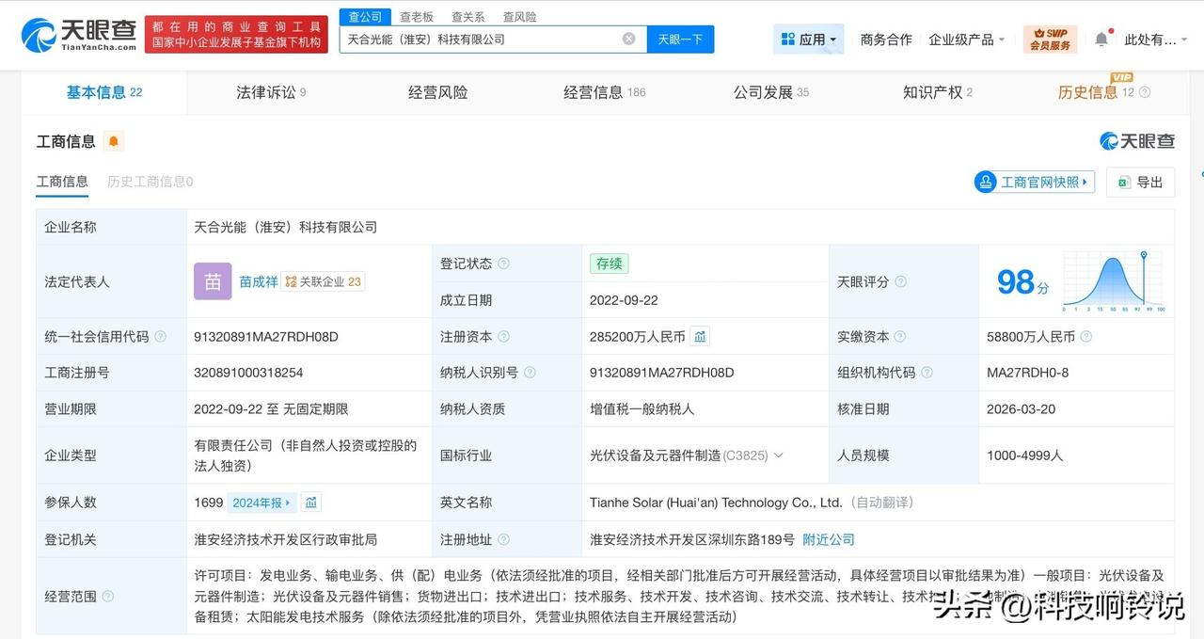Expand the 国标行业 C3825 industry dropdown
1204x639 pixels.
[x=781, y=455]
